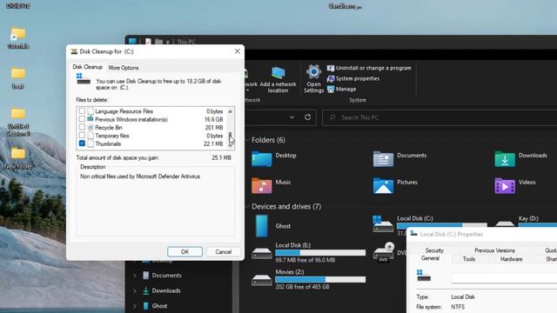Open the Downloads folder icon
The width and height of the screenshot is (557, 313).
tap(505, 158)
